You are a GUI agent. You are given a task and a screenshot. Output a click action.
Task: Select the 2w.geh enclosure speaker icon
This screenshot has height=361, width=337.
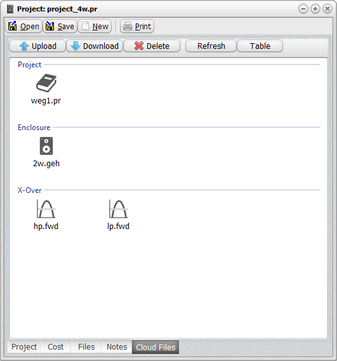tap(46, 146)
